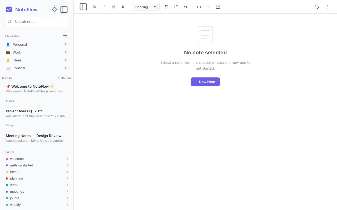Click the + New Note button
This screenshot has width=337, height=210.
(x=205, y=82)
